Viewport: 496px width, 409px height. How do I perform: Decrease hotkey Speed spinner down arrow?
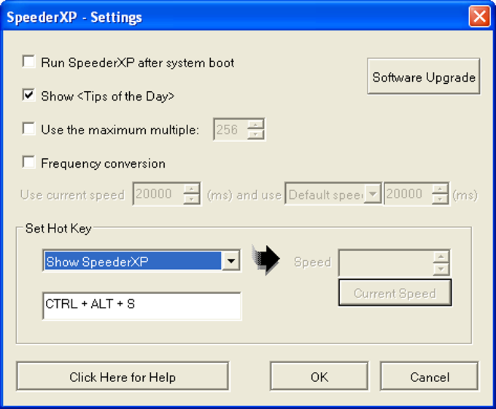point(441,269)
